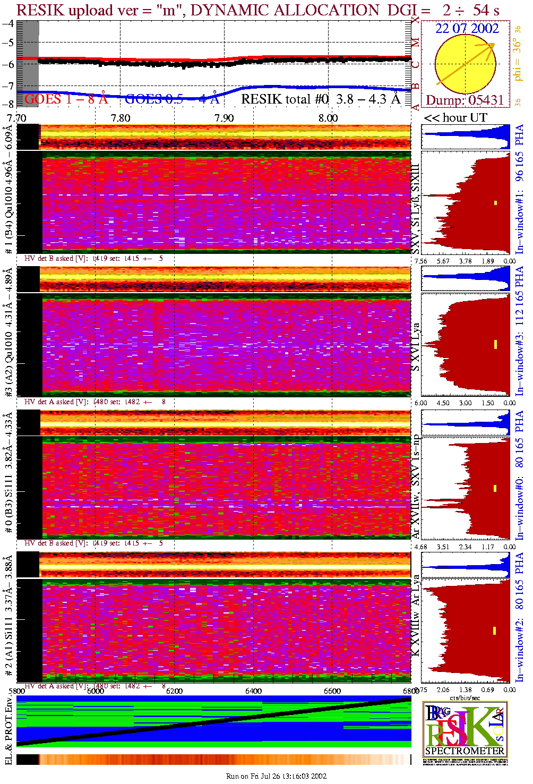Click the GOES class 'M' label
The height and width of the screenshot is (784, 533).
tap(416, 42)
